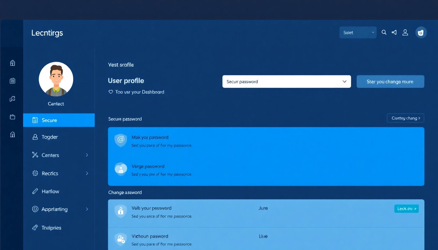This screenshot has height=250, width=438.
Task: Click the user avatar profile picture
Action: pyautogui.click(x=56, y=79)
